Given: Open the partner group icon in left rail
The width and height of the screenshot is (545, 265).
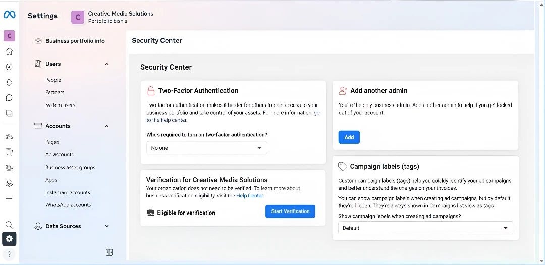Looking at the screenshot, I should pos(9,183).
